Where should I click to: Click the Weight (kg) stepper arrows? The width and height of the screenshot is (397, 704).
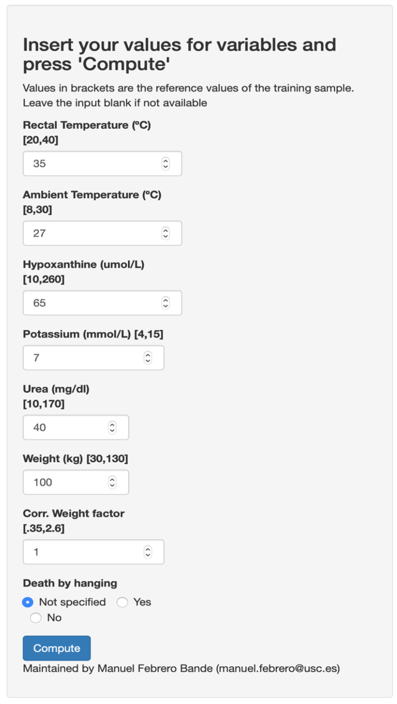112,482
